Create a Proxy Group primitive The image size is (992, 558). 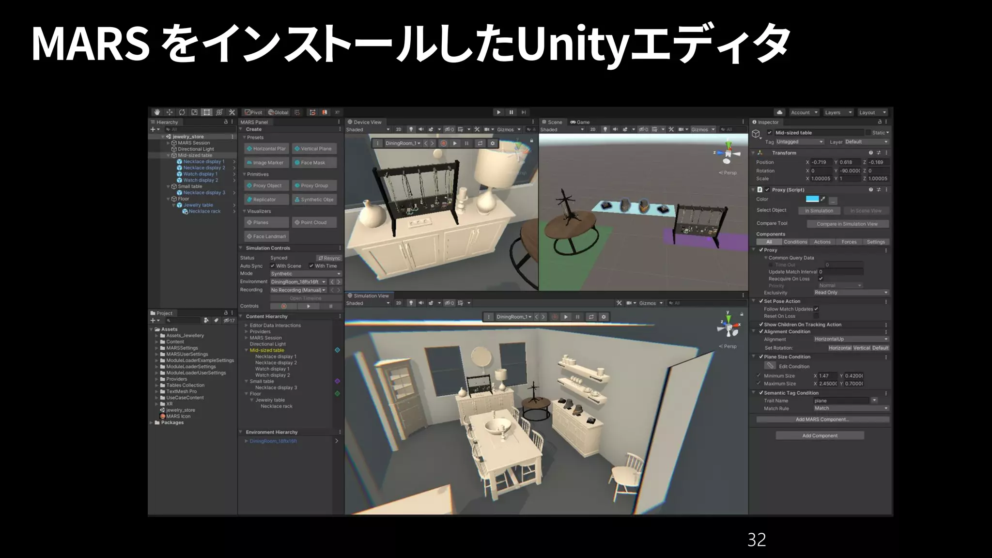click(314, 186)
